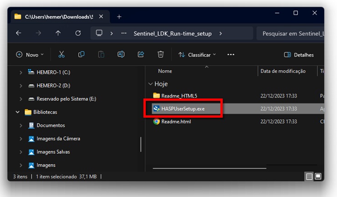This screenshot has width=337, height=197.
Task: Click the chevron after the Sentinel_LDK_Run-time_setup breadcrumb
Action: point(220,33)
